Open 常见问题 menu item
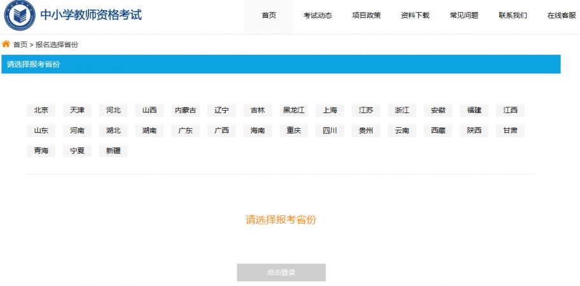Viewport: 580px width, 286px height. (x=464, y=15)
